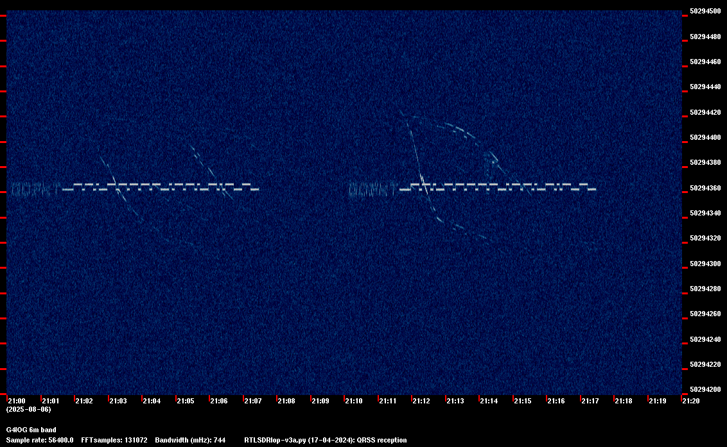Click the G4IOG 6m band caption

point(31,430)
